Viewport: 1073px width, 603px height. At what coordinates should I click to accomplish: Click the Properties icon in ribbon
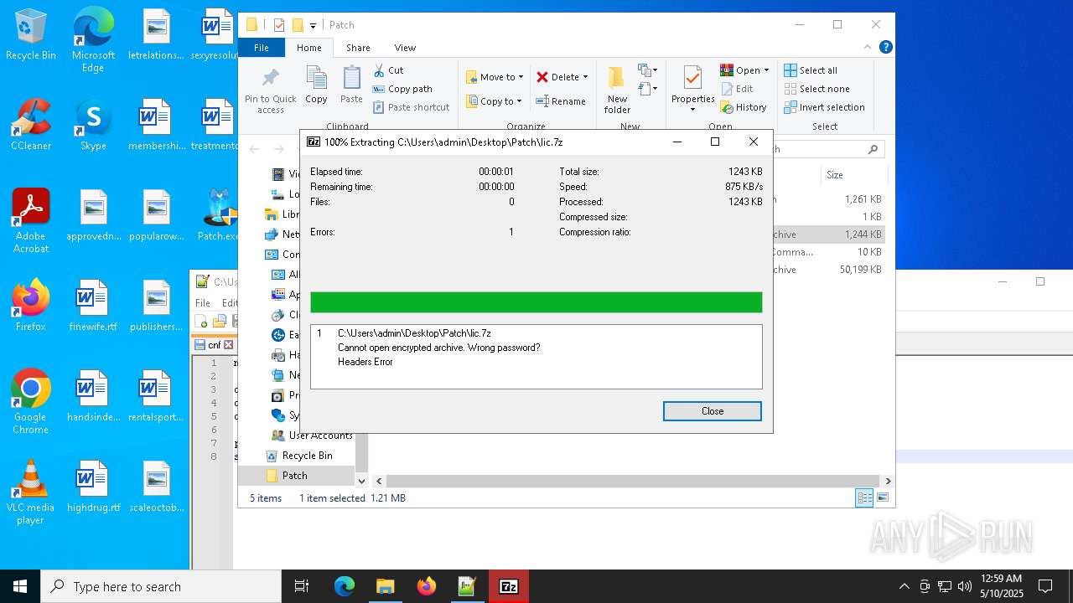692,79
